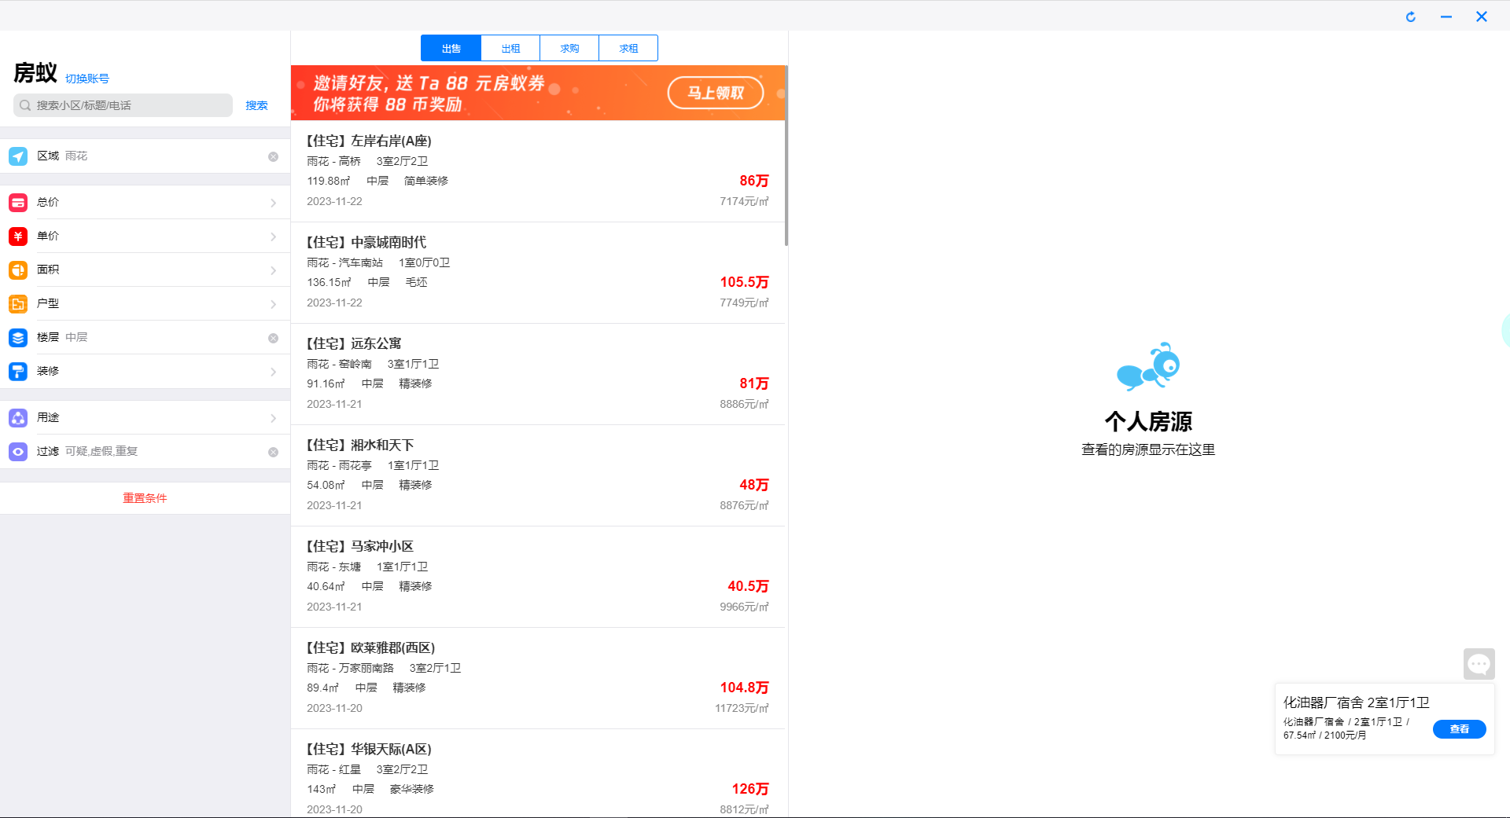Click the 装修 paint roller icon
1510x818 pixels.
(18, 372)
